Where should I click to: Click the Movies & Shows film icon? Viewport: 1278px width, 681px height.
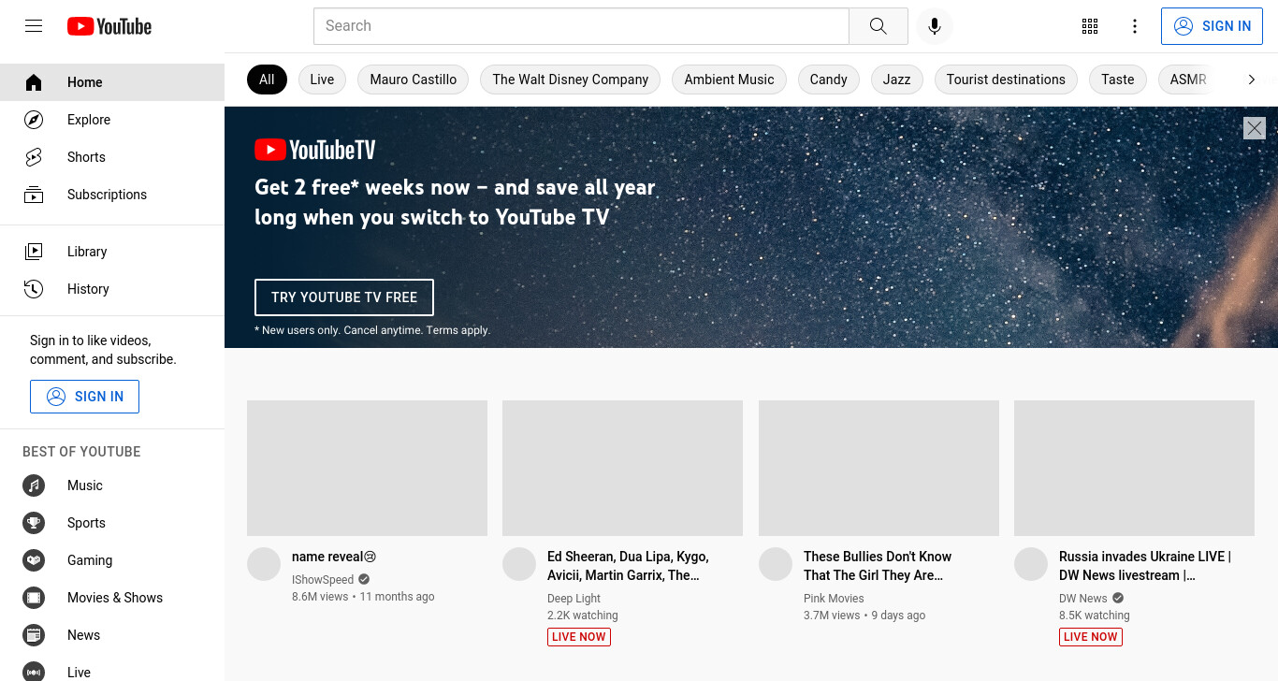click(34, 598)
